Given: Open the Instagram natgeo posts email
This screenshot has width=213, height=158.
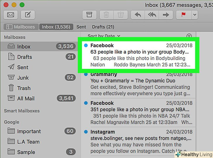Looking at the screenshot, I should 139,141.
